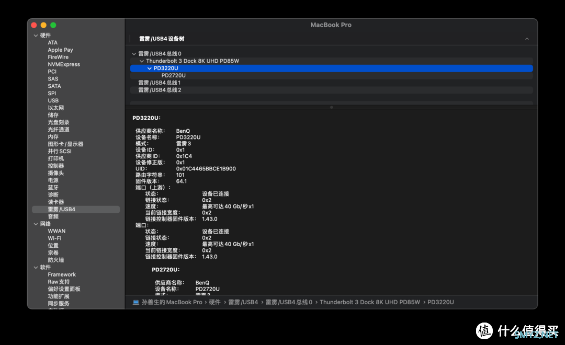Screen dimensions: 565x345
Task: Select 防火墙 in the sidebar
Action: 56,260
